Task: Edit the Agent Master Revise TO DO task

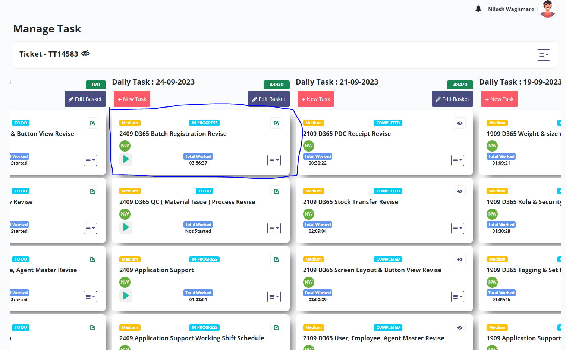Action: 92,260
